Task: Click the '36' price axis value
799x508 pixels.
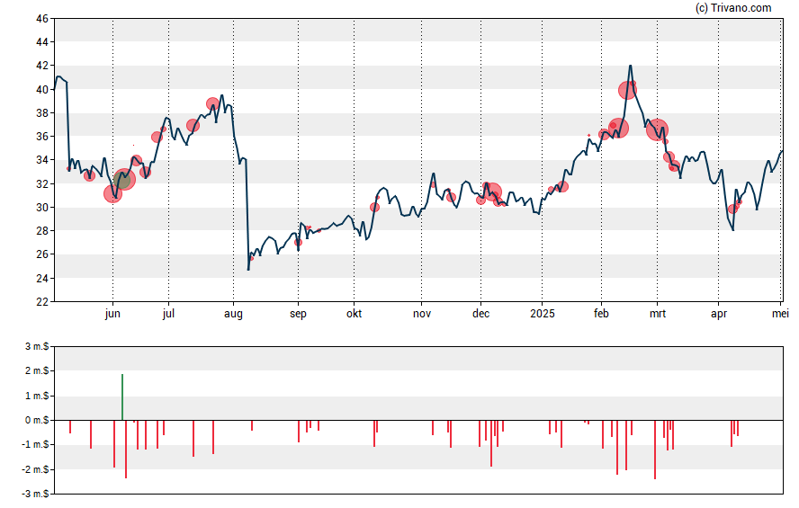Action: (42, 137)
